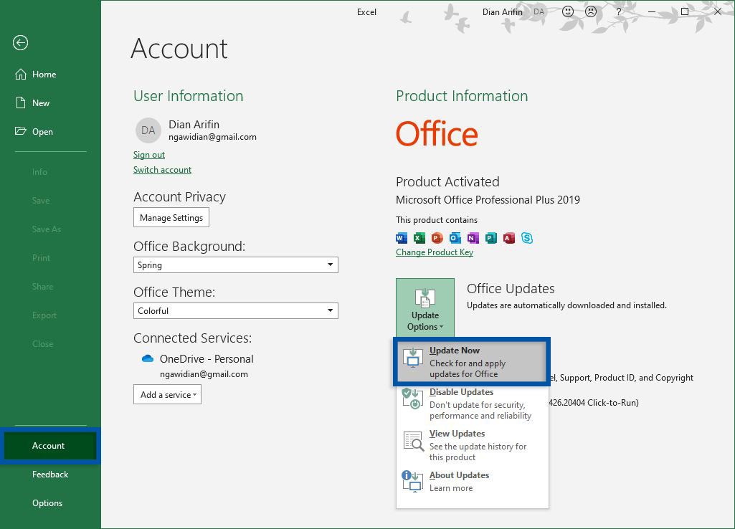
Task: Click the Skype product icon
Action: pyautogui.click(x=527, y=237)
